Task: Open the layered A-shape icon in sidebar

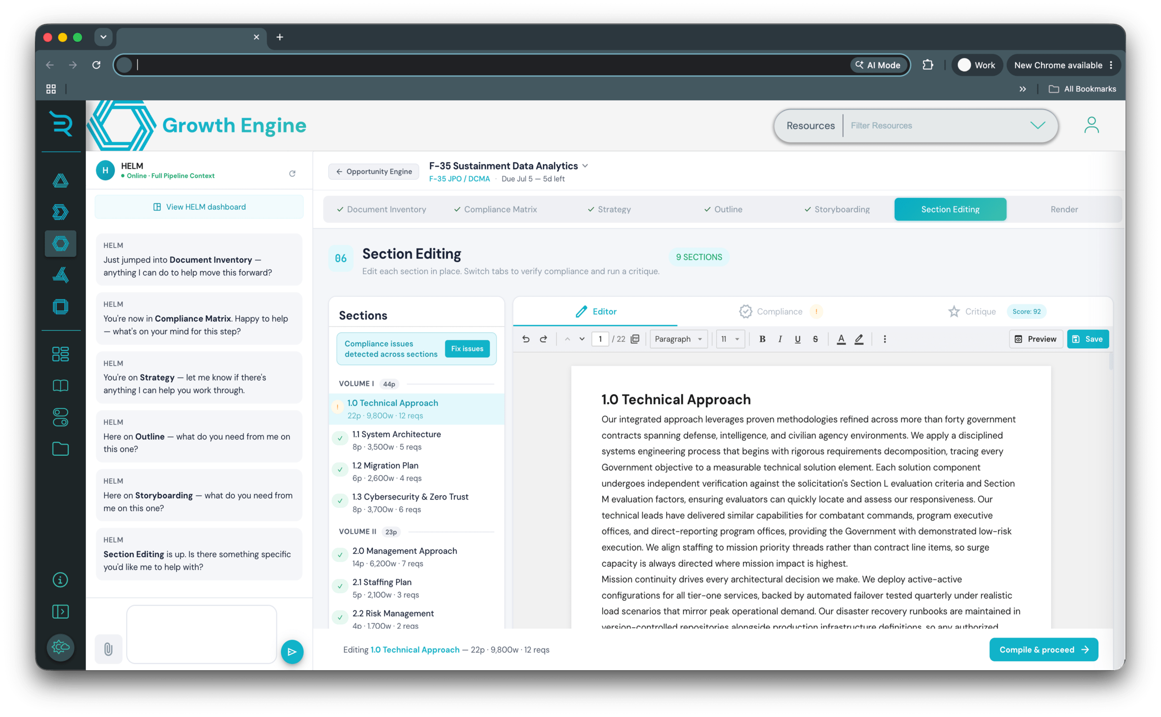Action: point(60,275)
